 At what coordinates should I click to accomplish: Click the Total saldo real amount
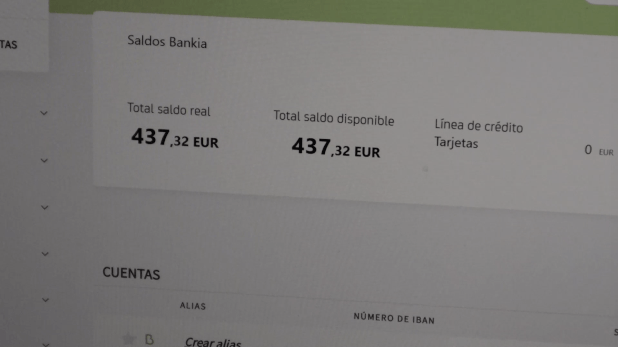[x=175, y=138]
